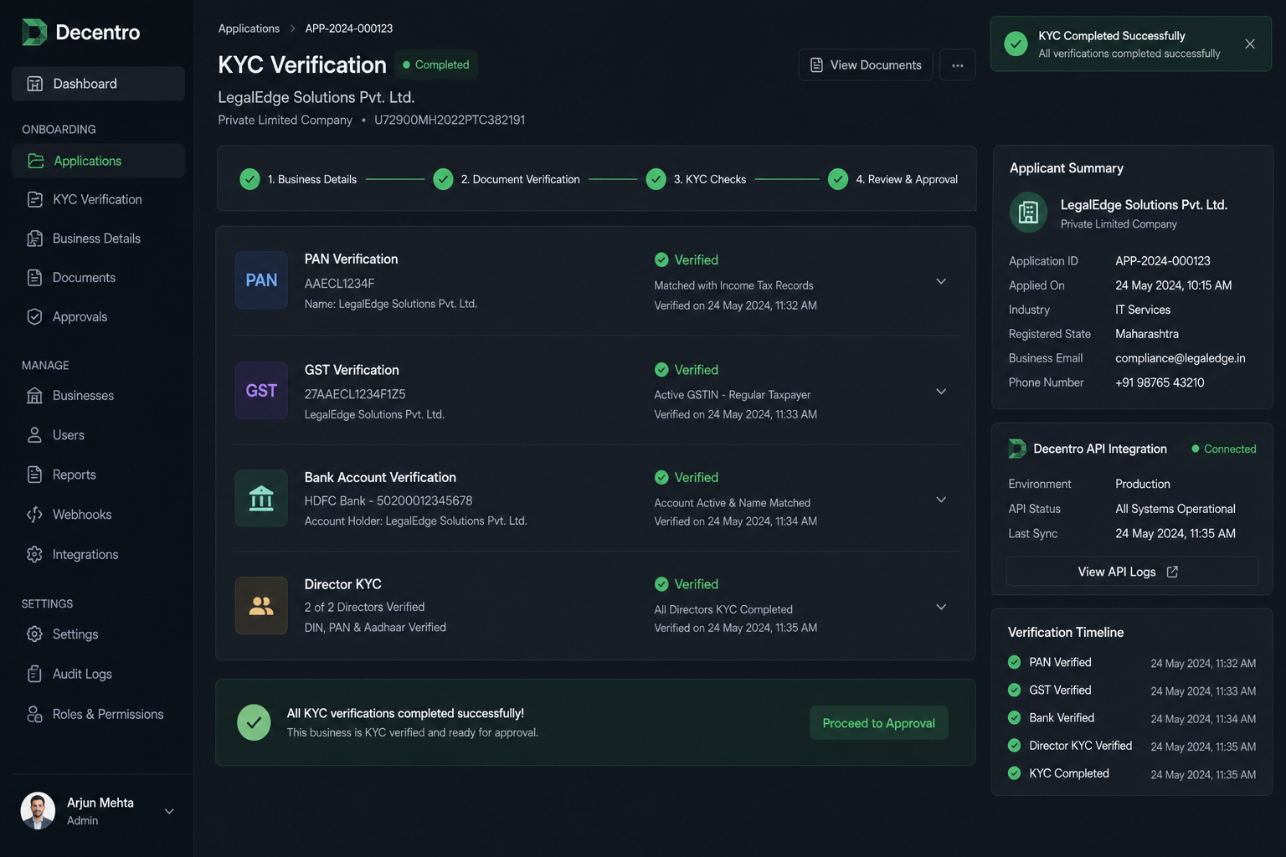This screenshot has width=1286, height=857.
Task: Click the Completed status badge
Action: [436, 64]
